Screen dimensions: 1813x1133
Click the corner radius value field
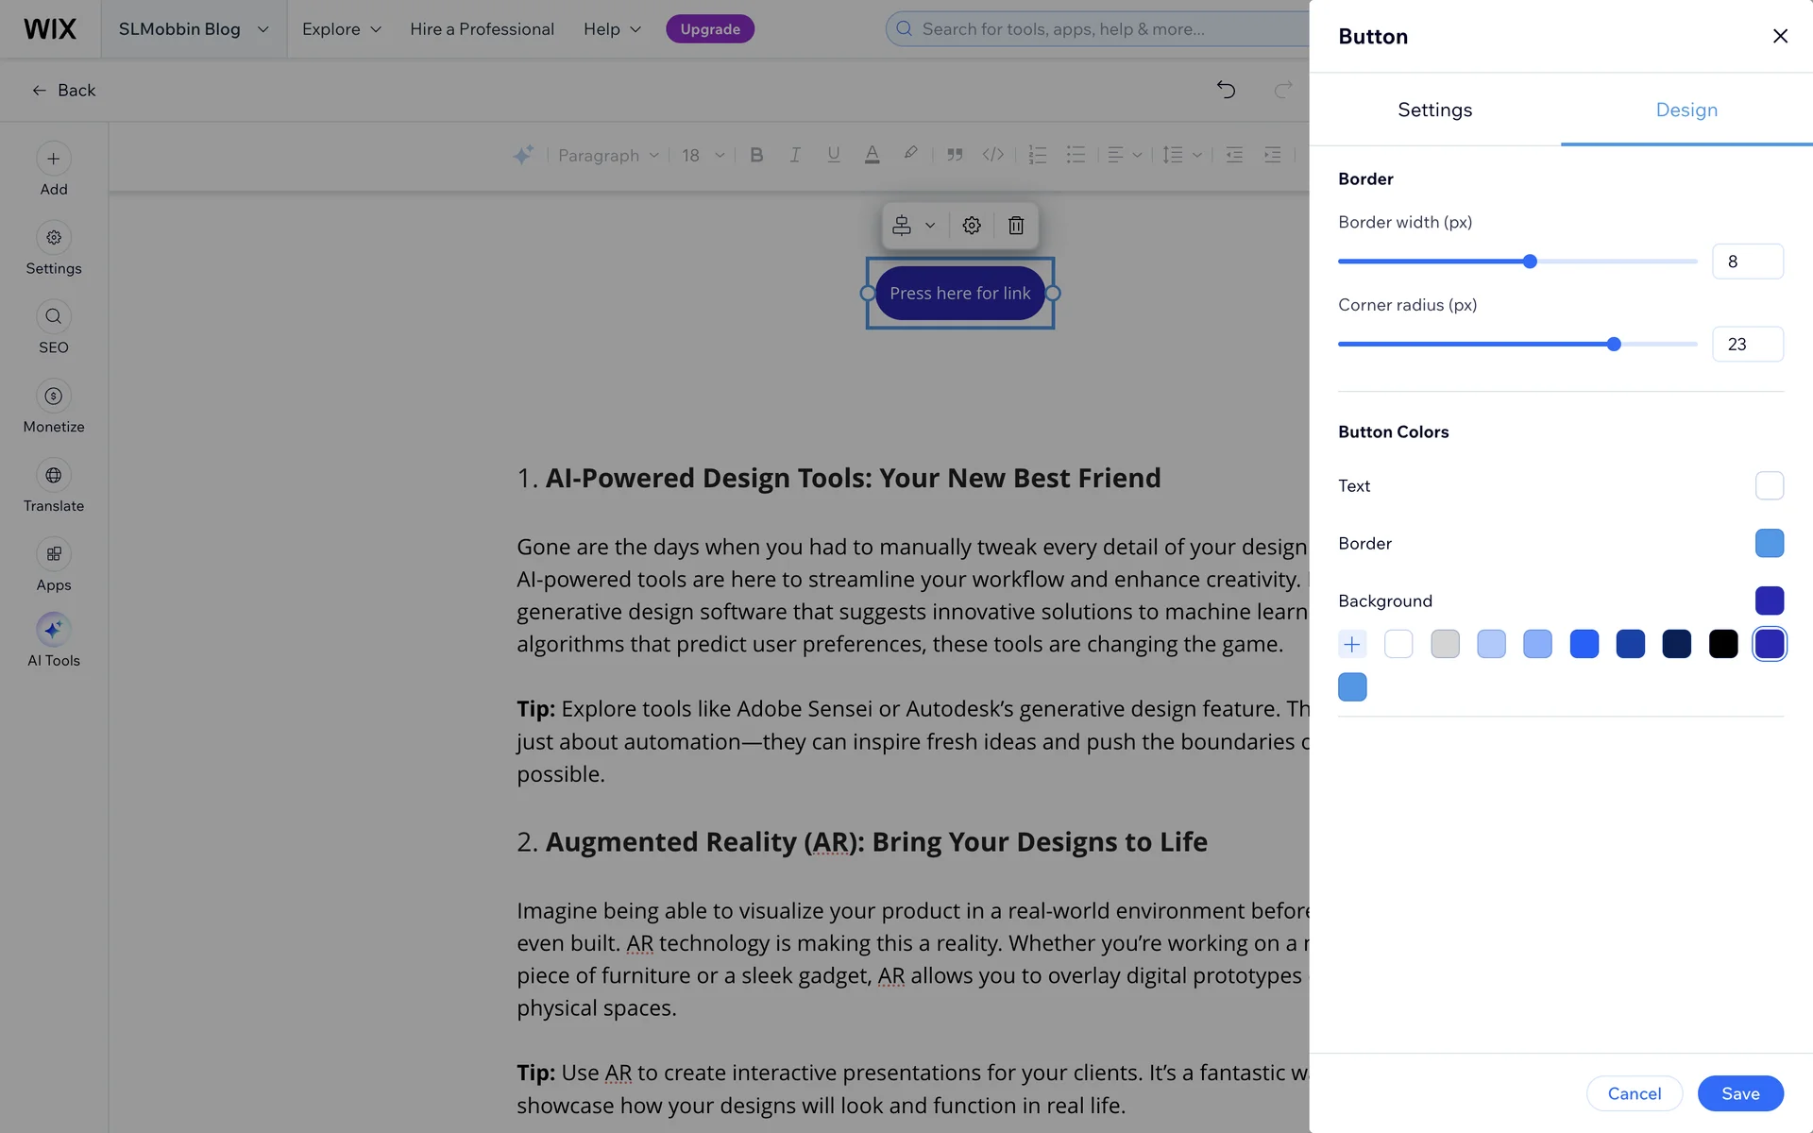pos(1747,345)
